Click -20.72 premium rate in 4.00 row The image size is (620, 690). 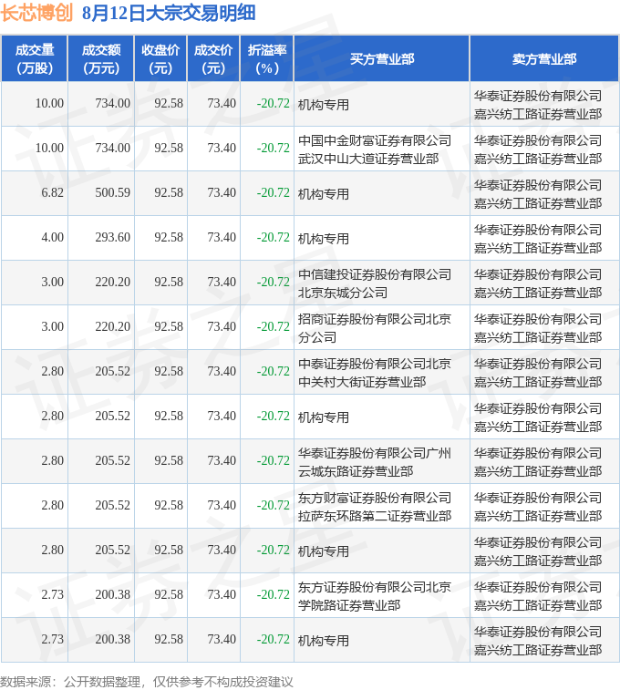pyautogui.click(x=274, y=238)
